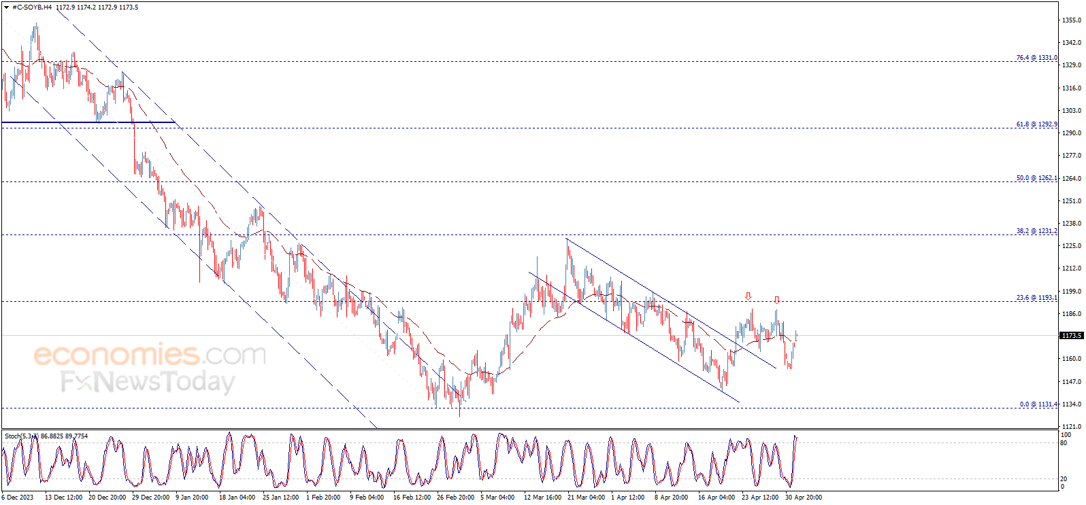The image size is (1086, 505).
Task: Click the 29 Dec 20:00 time label
Action: 151,498
